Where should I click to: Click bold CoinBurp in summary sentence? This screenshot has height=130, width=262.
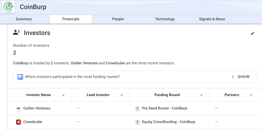coord(21,63)
